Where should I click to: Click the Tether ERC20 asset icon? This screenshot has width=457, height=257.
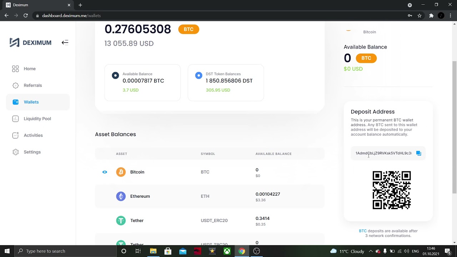pyautogui.click(x=121, y=221)
